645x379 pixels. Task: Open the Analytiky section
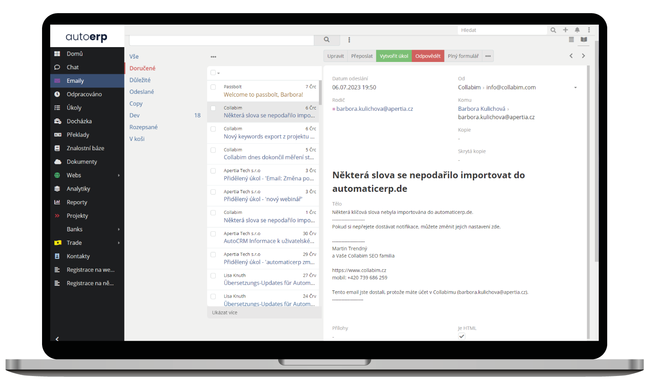(78, 188)
